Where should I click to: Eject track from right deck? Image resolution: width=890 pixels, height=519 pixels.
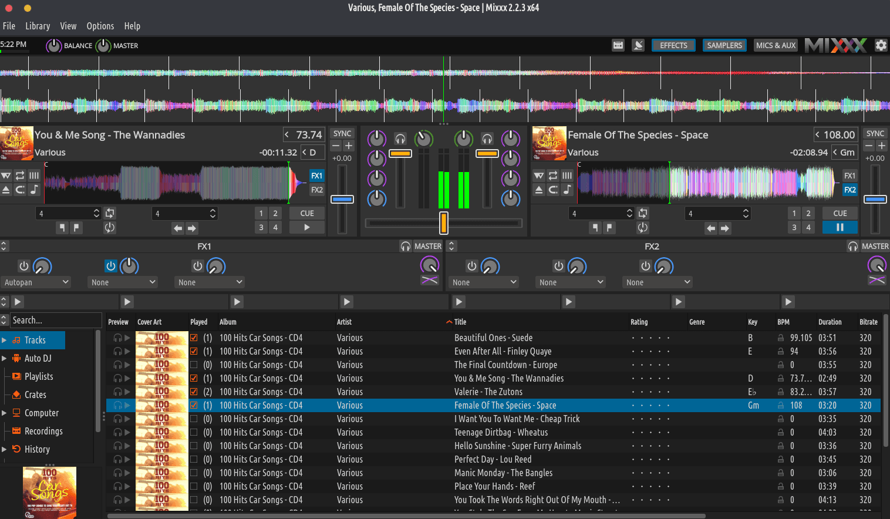pyautogui.click(x=539, y=190)
